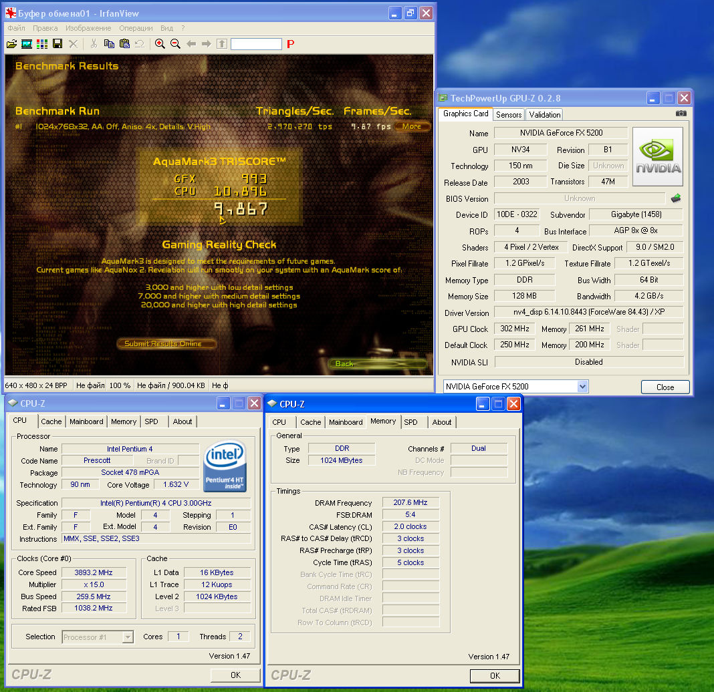This screenshot has height=692, width=714.
Task: Click OK in the right CPU-Z window
Action: pyautogui.click(x=495, y=675)
